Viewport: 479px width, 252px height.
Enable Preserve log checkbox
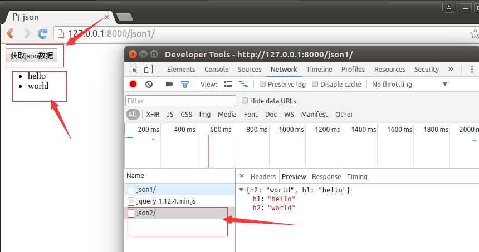point(262,84)
